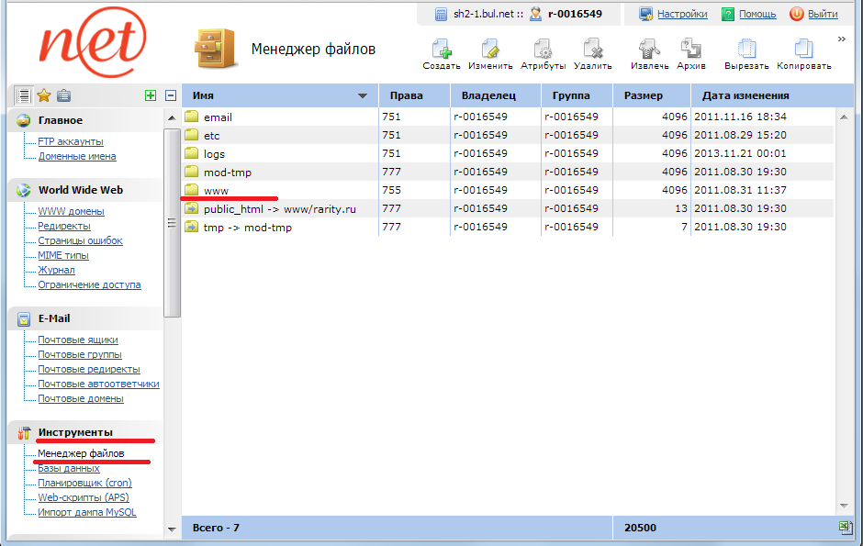Viewport: 863px width, 546px height.
Task: Open Атрибуты (Attributes) from the toolbar
Action: click(543, 50)
